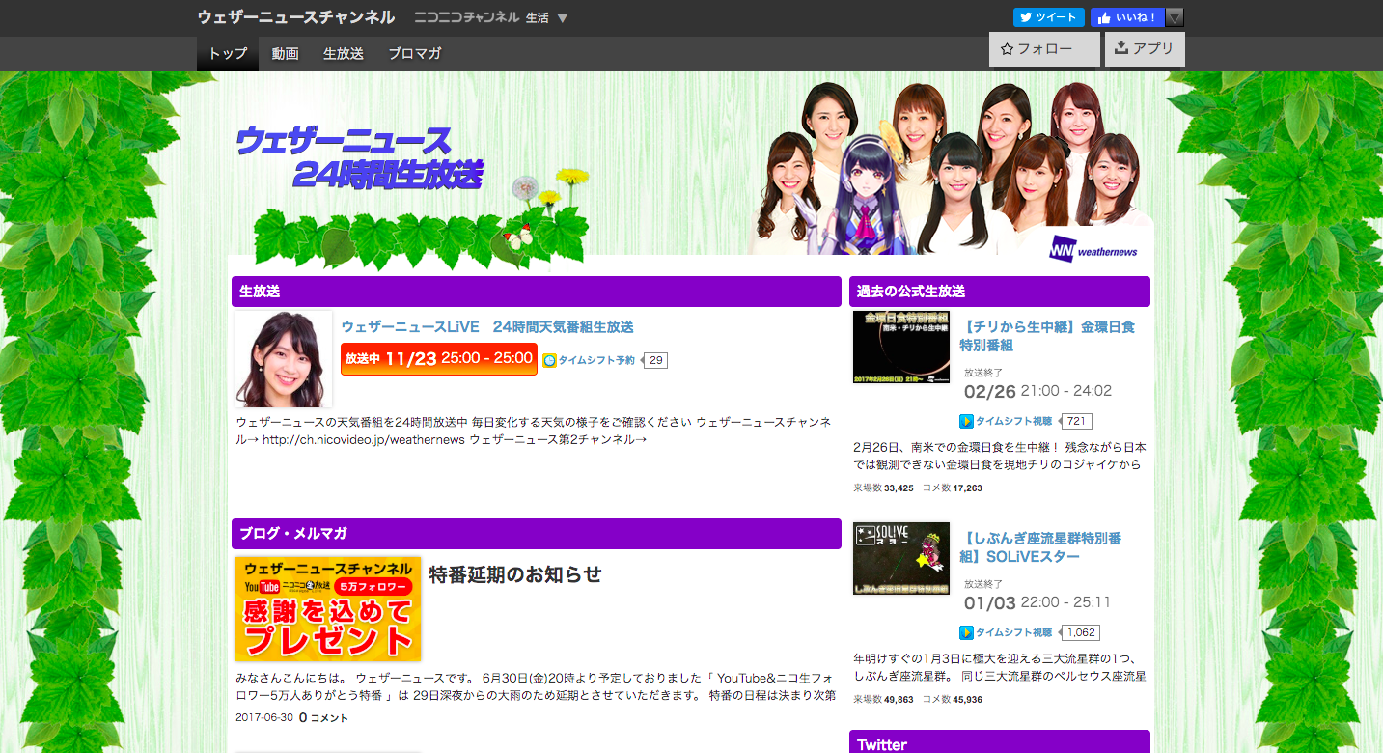
Task: Click the ウェザーニュース 24時間生放送 banner title
Action: click(359, 157)
